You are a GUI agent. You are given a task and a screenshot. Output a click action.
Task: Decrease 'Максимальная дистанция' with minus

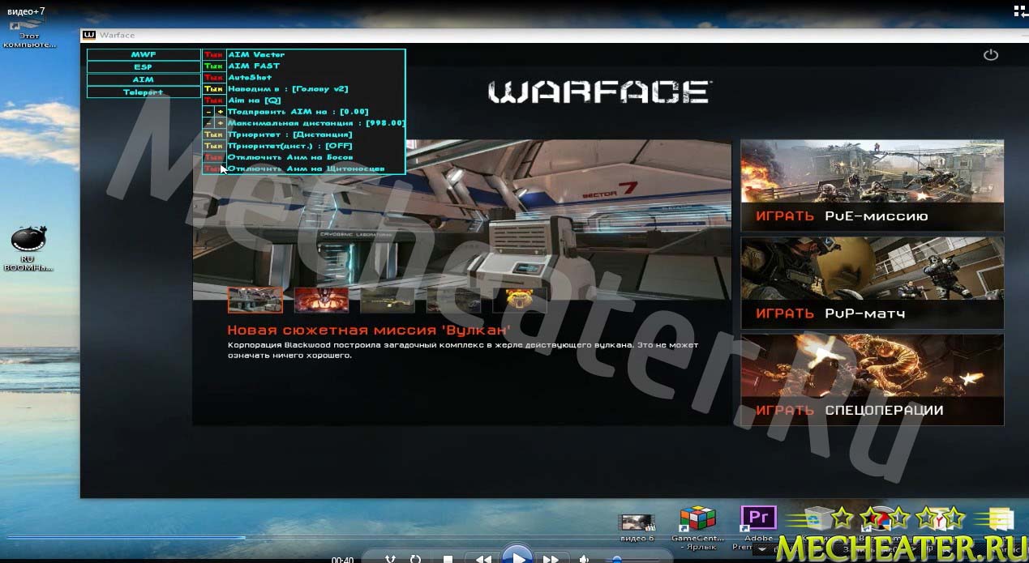click(x=208, y=123)
